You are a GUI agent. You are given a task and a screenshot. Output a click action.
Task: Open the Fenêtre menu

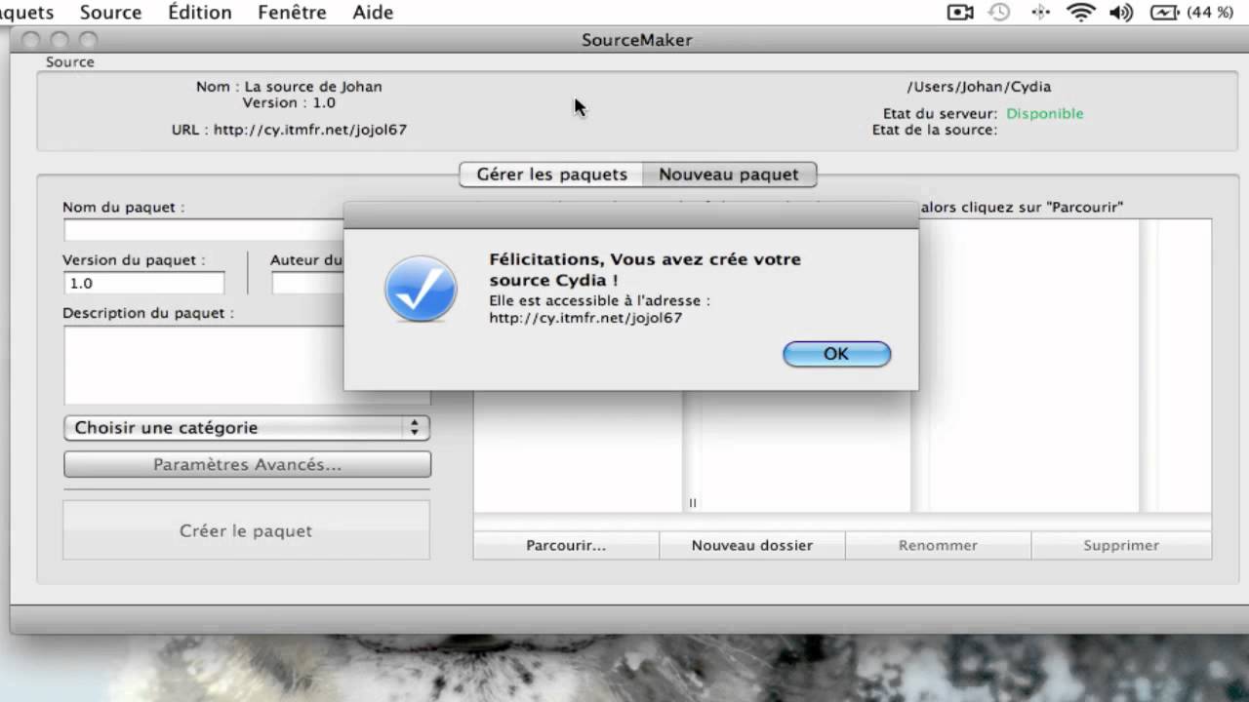(x=293, y=13)
